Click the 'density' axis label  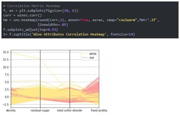click(x=11, y=110)
